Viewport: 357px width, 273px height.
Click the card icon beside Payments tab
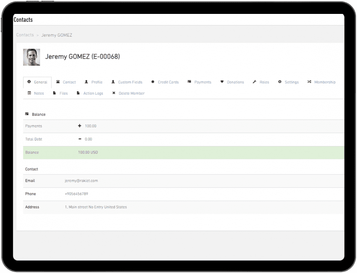(x=190, y=82)
